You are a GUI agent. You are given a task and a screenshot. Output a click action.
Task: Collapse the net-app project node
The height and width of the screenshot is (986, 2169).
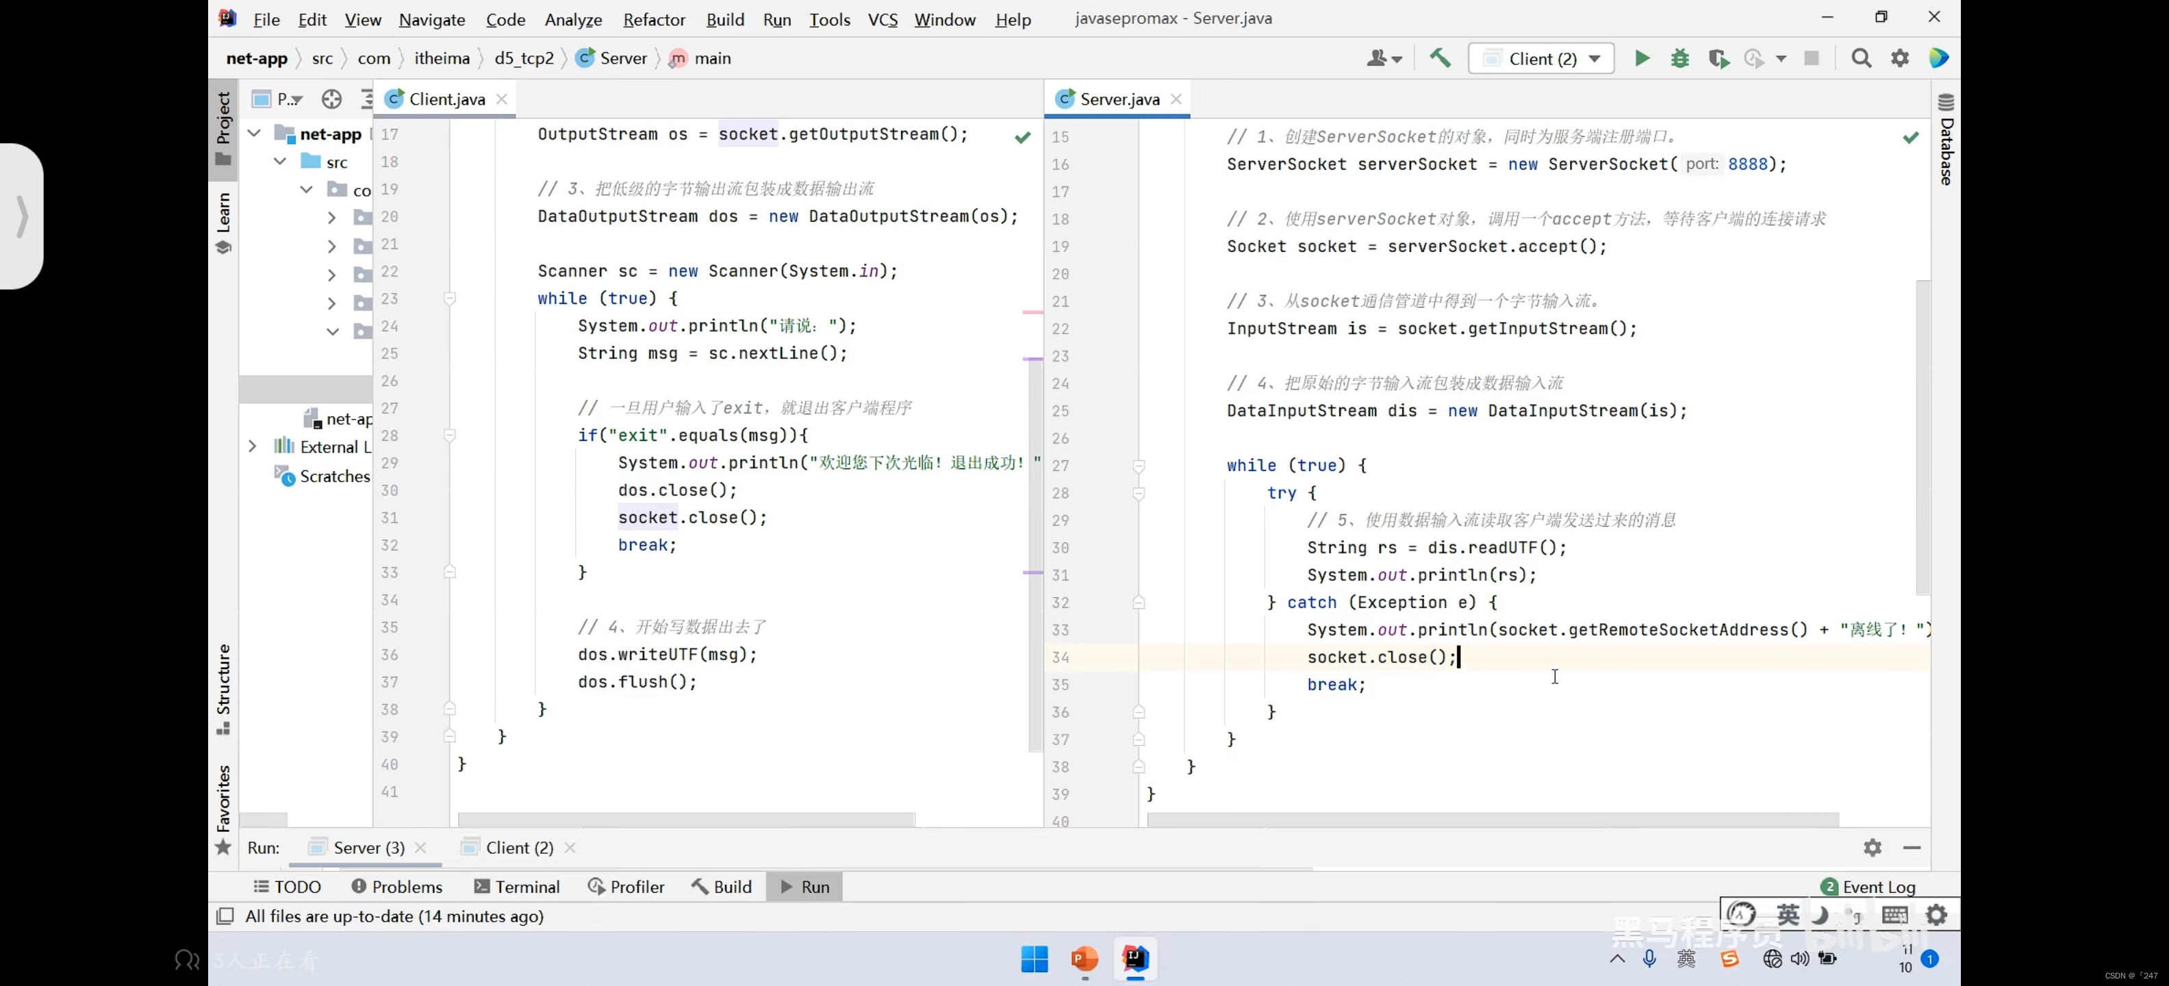point(253,134)
